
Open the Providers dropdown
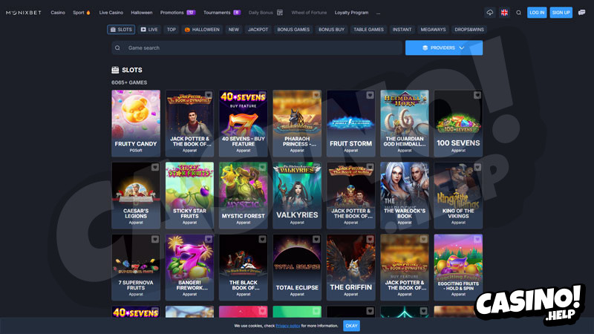[444, 48]
